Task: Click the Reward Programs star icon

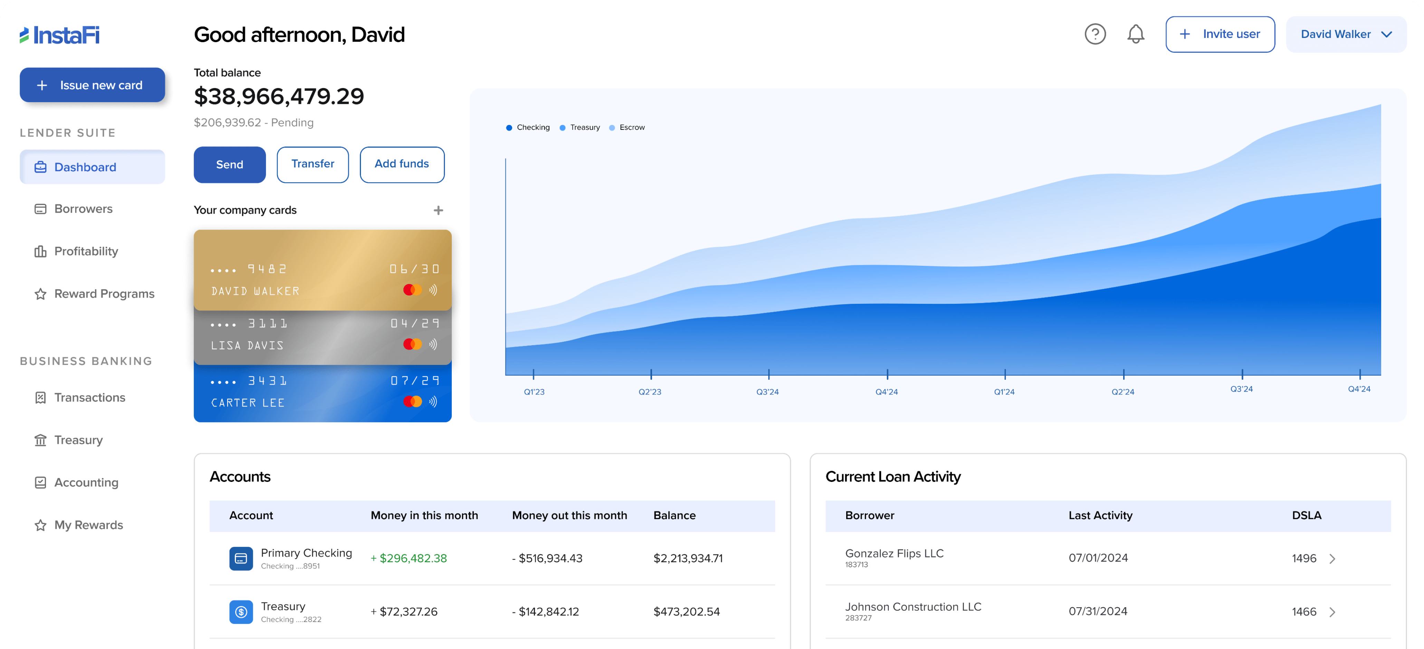Action: (40, 294)
